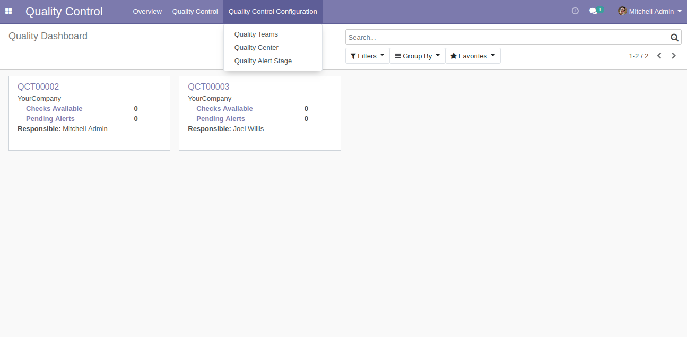Click into the Search input field

pos(507,37)
